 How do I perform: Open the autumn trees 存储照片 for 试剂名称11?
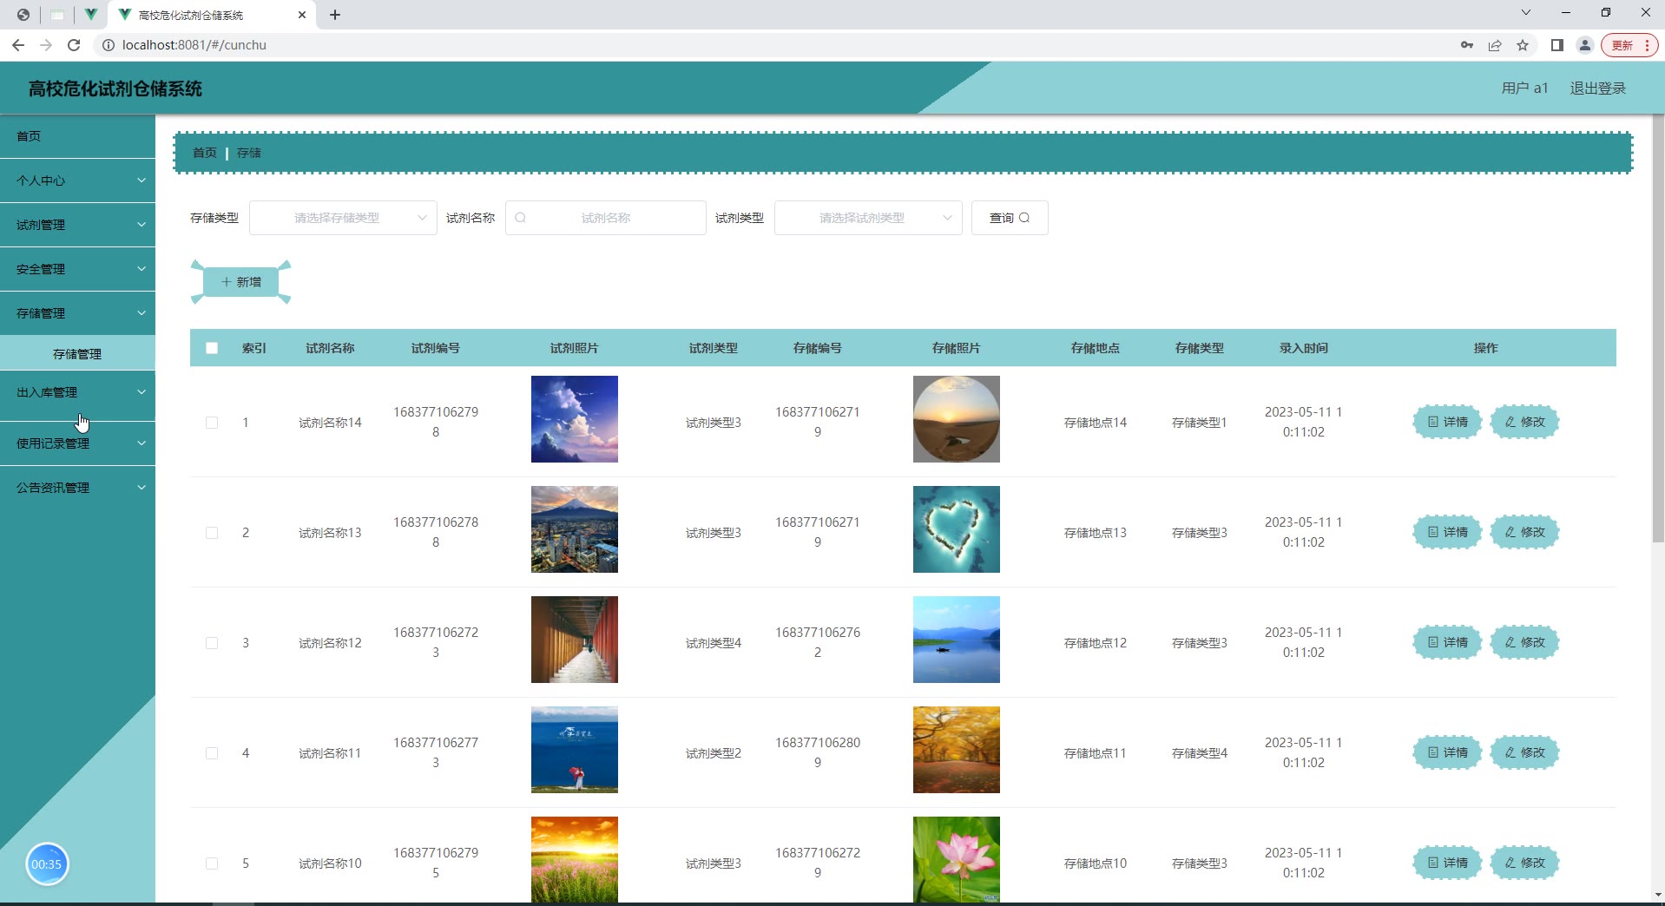(x=957, y=750)
